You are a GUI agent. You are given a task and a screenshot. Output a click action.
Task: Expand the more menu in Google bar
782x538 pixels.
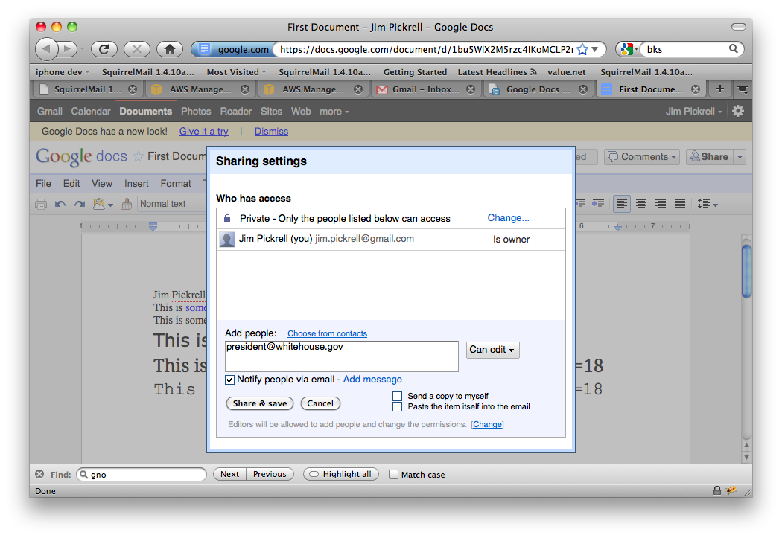pos(334,111)
